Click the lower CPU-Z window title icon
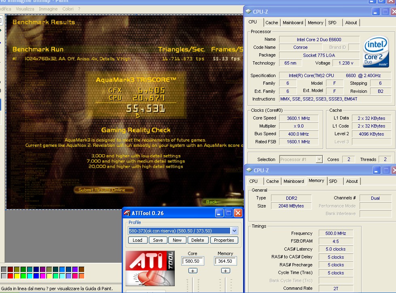Screen dimensions: 396x293 249,170
